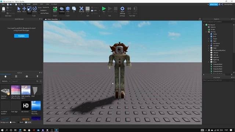The height and width of the screenshot is (132, 235).
Task: Switch to the HOME ribbon tab
Action: tap(28, 4)
